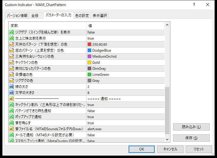Click the scroll down arrow of parameter list
The width and height of the screenshot is (217, 158).
[x=167, y=139]
